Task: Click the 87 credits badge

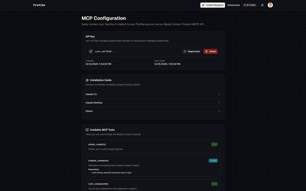Action: click(x=250, y=5)
